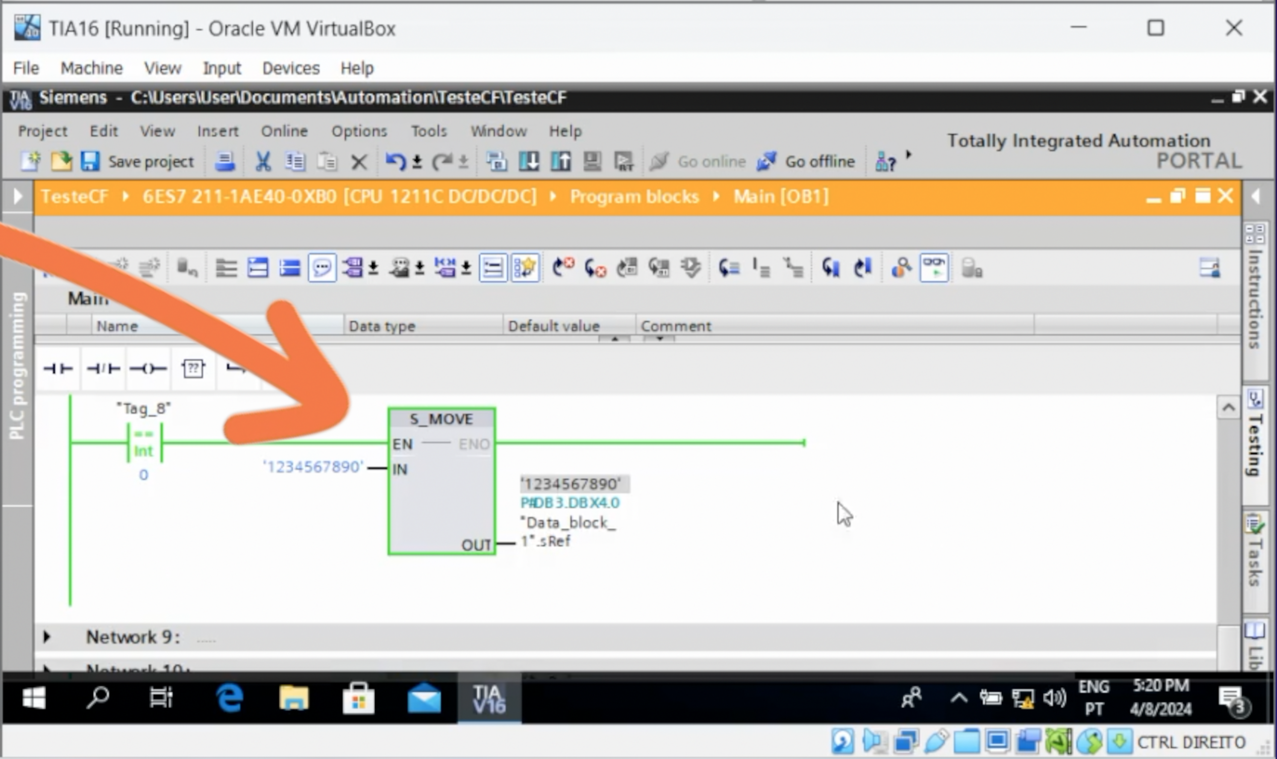Open Microsoft Edge from the taskbar
This screenshot has height=759, width=1277.
point(229,698)
